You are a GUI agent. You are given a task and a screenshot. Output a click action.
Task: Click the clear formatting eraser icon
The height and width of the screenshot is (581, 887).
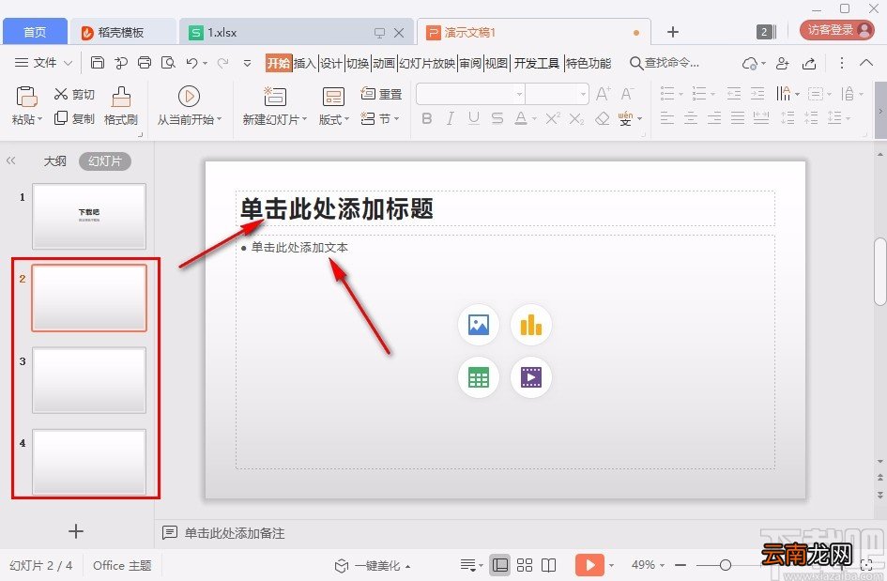[x=603, y=118]
